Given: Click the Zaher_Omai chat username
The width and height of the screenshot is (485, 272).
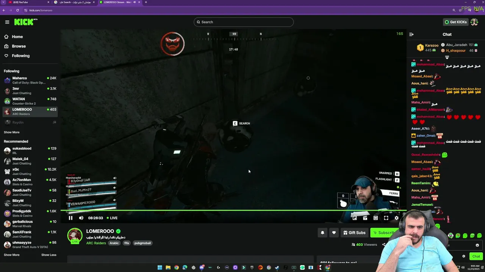Looking at the screenshot, I should (x=426, y=136).
